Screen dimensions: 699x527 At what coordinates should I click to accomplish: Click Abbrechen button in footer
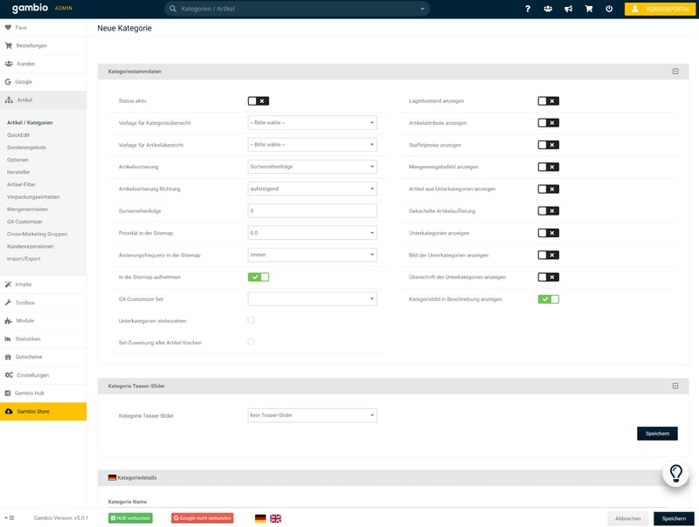click(628, 518)
